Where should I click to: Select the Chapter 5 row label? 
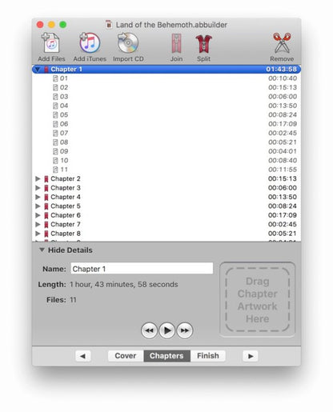(66, 206)
